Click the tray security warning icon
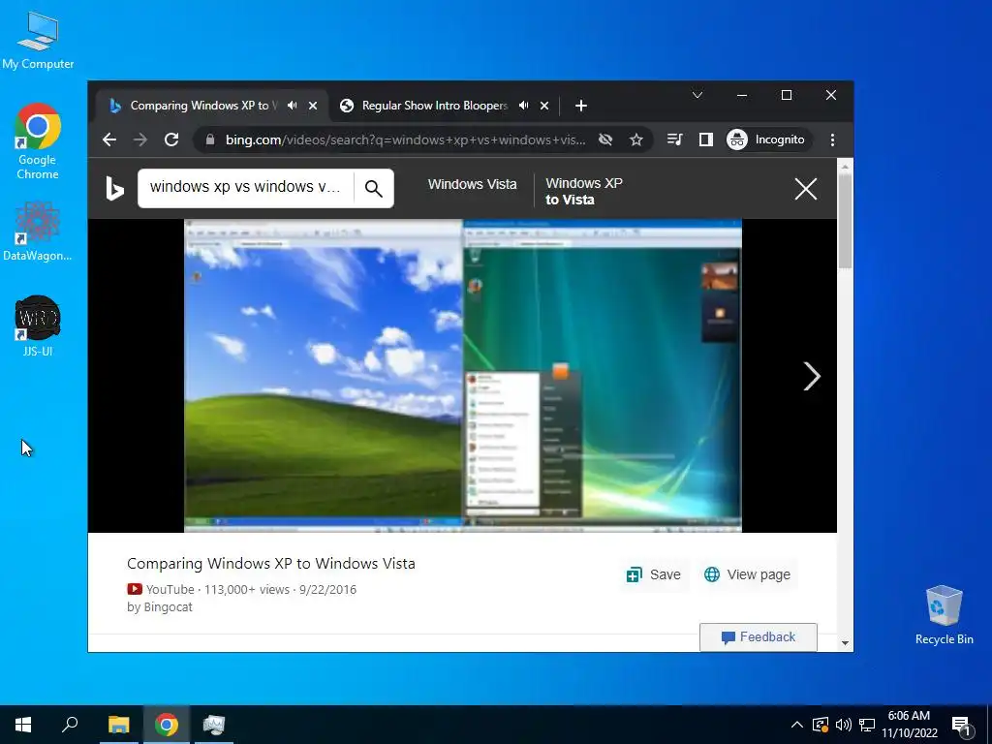Screen dimensions: 992x744 pos(820,725)
